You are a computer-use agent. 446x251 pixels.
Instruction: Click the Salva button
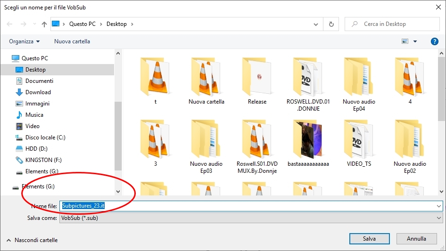coord(369,239)
